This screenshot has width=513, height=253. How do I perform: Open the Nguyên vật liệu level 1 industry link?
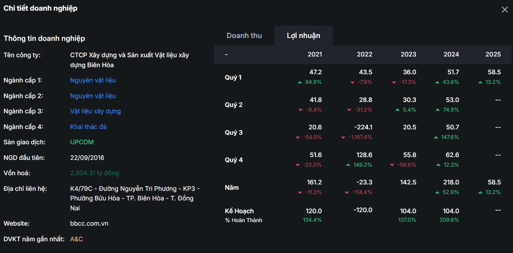[93, 80]
